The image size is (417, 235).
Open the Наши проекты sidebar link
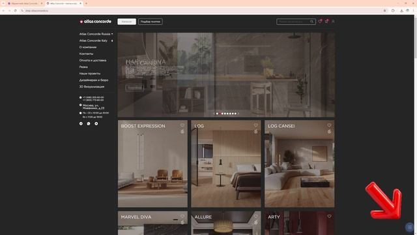90,74
